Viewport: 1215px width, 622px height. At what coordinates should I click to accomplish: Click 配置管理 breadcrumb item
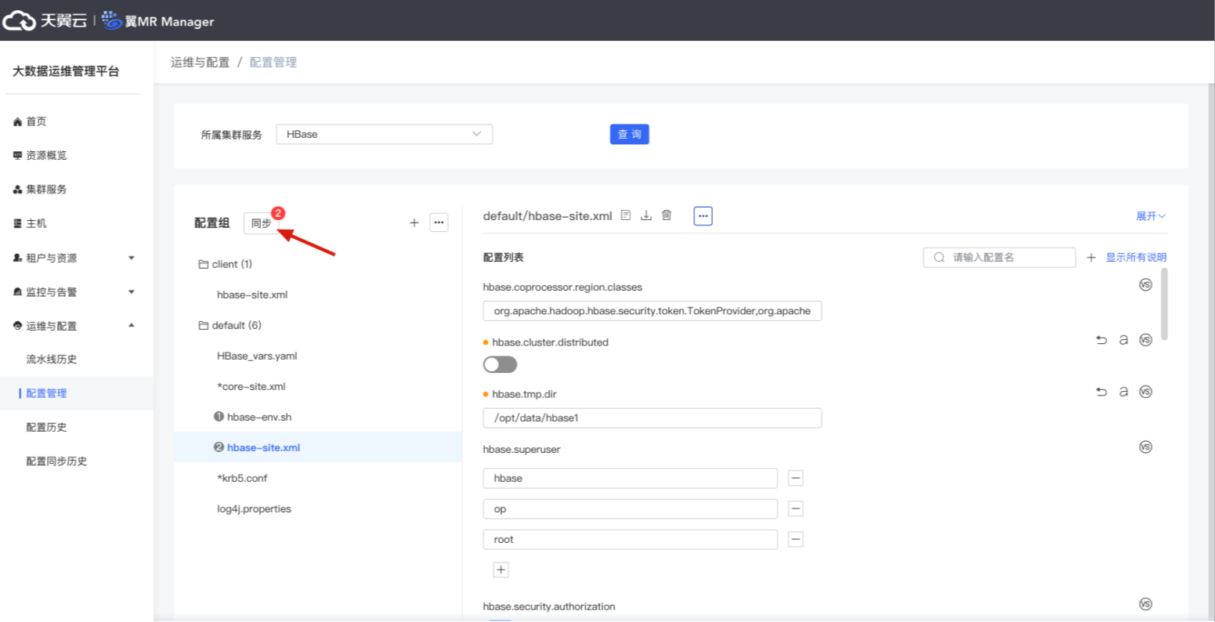273,62
